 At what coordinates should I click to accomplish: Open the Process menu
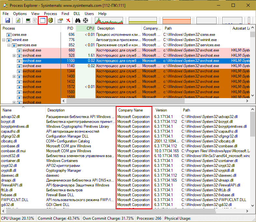50,14
